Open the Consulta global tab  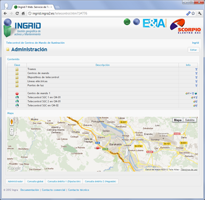point(35,181)
